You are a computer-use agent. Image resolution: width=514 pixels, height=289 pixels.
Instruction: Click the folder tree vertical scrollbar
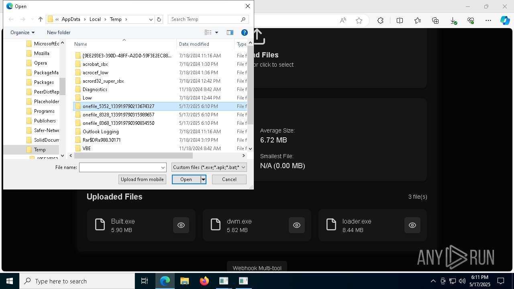(x=62, y=87)
